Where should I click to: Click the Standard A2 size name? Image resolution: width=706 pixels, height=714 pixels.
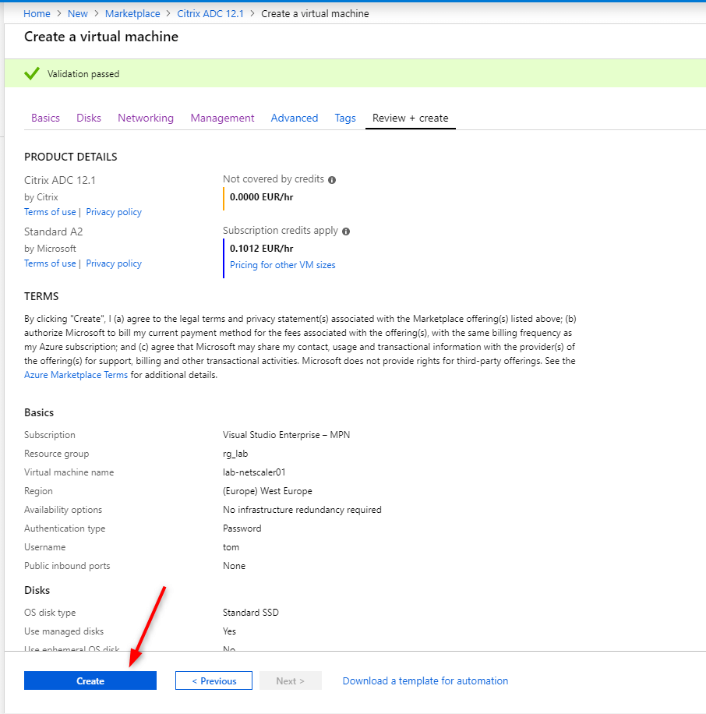click(54, 232)
